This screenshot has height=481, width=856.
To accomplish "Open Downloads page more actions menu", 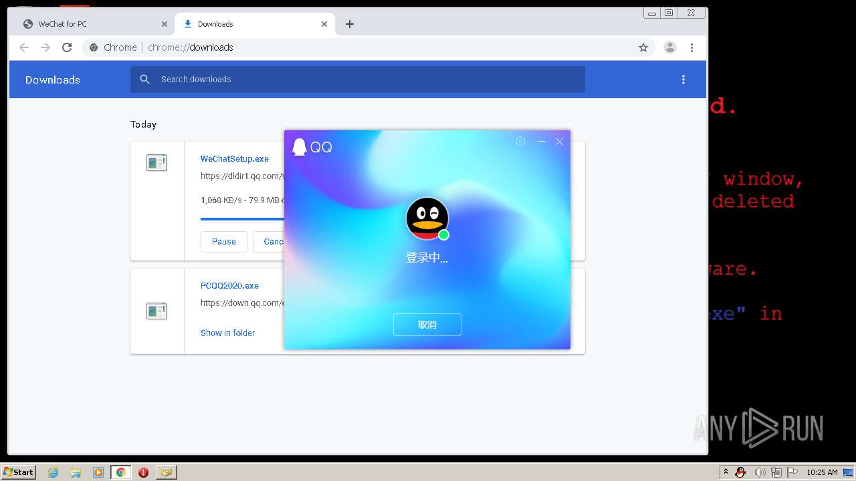I will coord(683,79).
